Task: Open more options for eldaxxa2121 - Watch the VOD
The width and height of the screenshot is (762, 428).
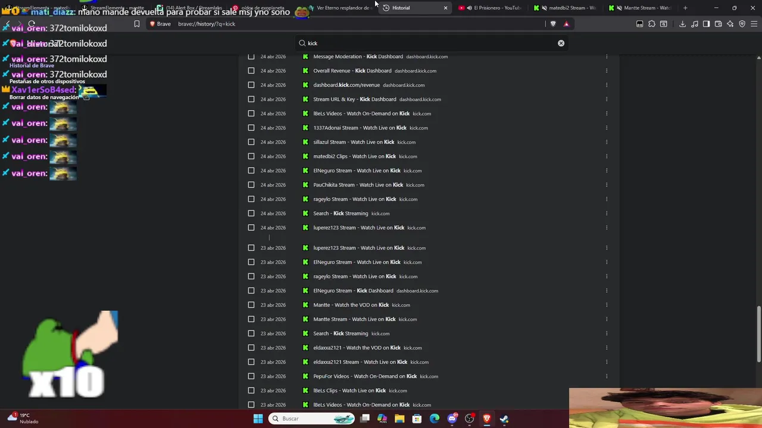Action: [606, 348]
